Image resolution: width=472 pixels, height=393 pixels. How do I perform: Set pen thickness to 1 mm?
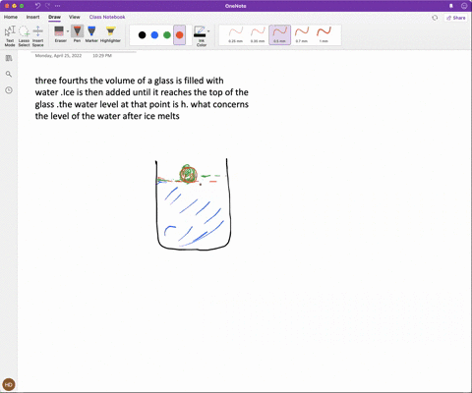click(x=324, y=34)
